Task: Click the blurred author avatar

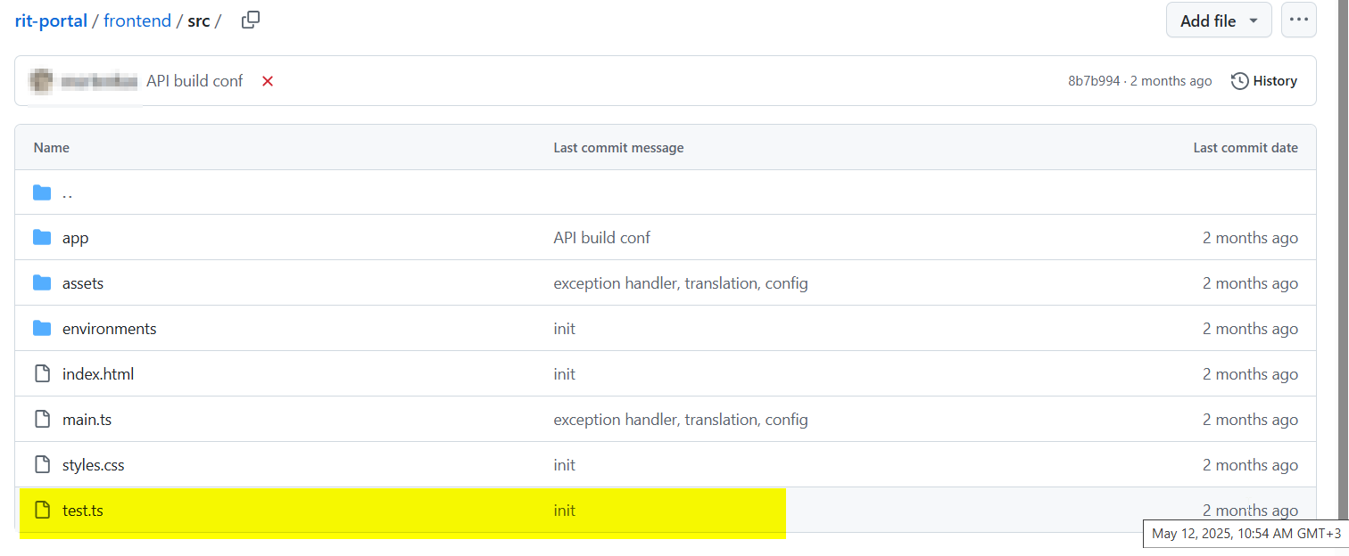Action: 40,81
